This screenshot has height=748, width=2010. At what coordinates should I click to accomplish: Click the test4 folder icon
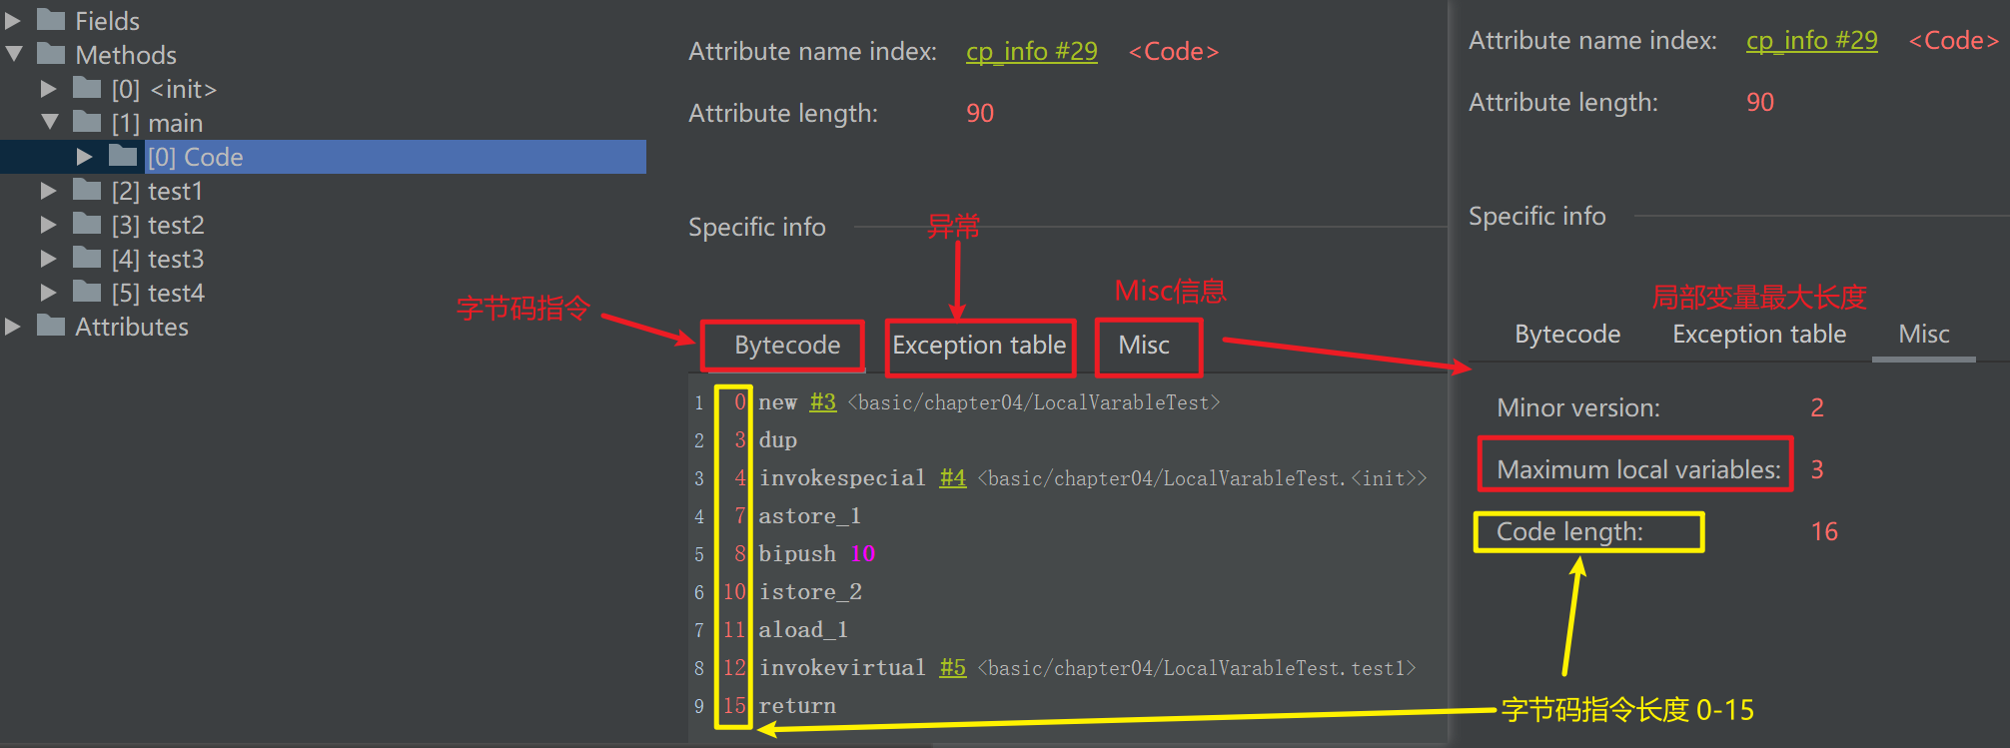[x=87, y=292]
